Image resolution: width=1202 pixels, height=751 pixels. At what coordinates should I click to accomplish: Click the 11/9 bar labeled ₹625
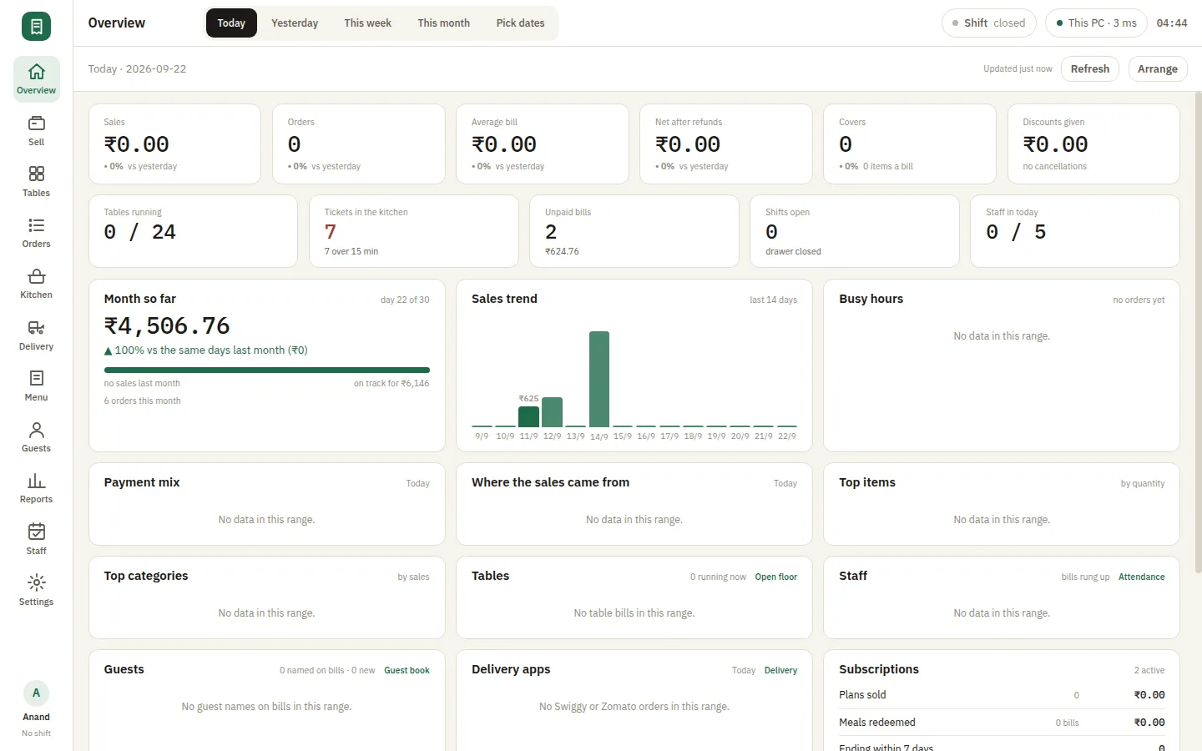[x=528, y=416]
